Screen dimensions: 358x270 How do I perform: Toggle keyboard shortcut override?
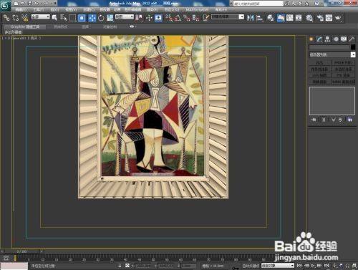(158, 18)
